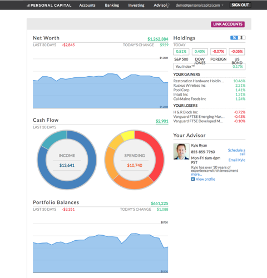The height and width of the screenshot is (278, 267).
Task: Click the You Index row
Action: coord(209,67)
